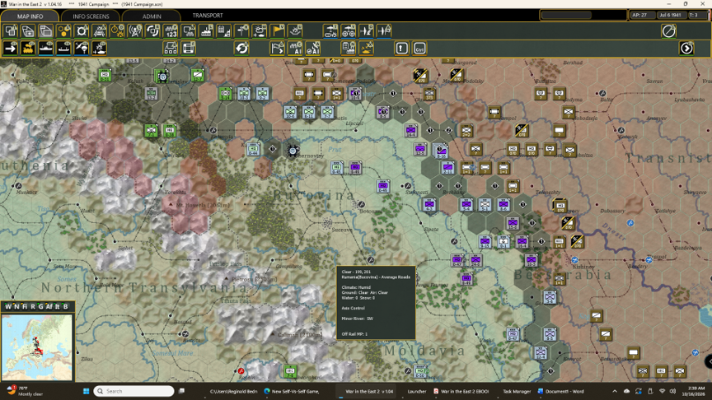
Task: Click the G minimap filter button
Action: 40,306
